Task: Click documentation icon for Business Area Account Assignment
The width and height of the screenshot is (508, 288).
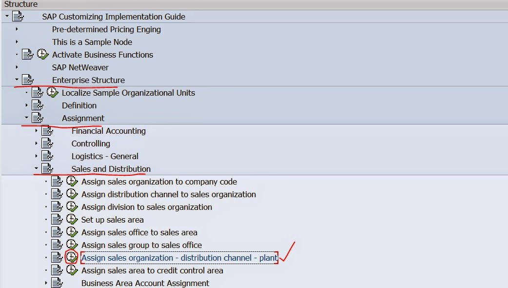Action: click(57, 283)
